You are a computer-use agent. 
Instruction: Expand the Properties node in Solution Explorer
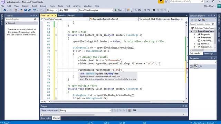click(x=195, y=34)
